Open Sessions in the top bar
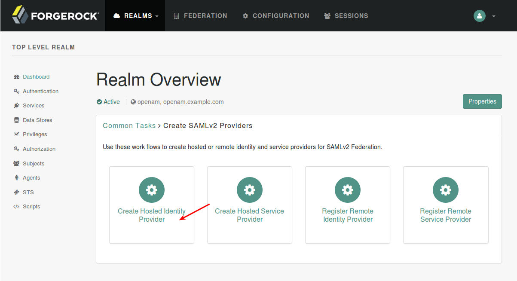 [346, 16]
